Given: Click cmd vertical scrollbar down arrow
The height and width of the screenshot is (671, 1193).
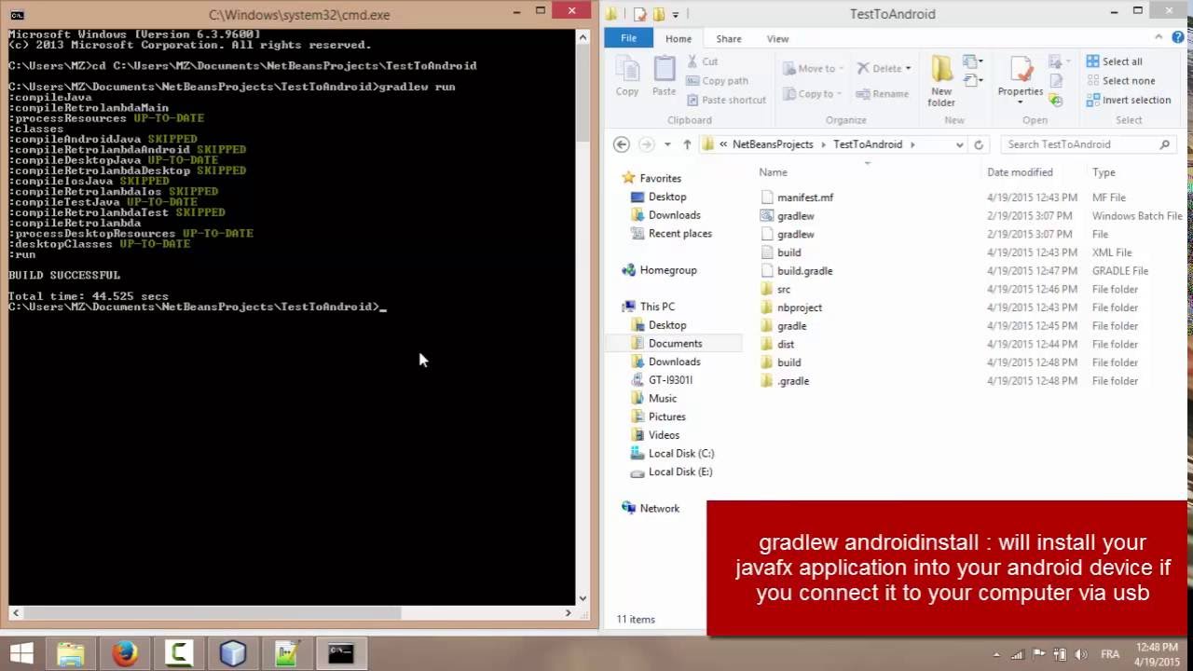Looking at the screenshot, I should click(x=583, y=598).
